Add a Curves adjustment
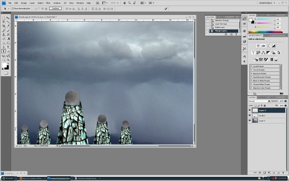This screenshot has height=181, width=289. (268, 46)
